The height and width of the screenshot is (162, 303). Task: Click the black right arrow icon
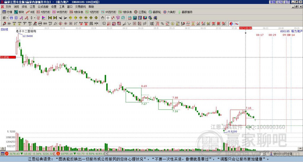(65, 18)
